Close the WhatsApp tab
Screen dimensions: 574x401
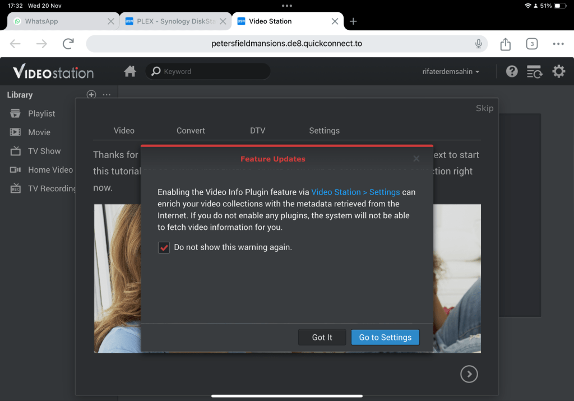(111, 21)
